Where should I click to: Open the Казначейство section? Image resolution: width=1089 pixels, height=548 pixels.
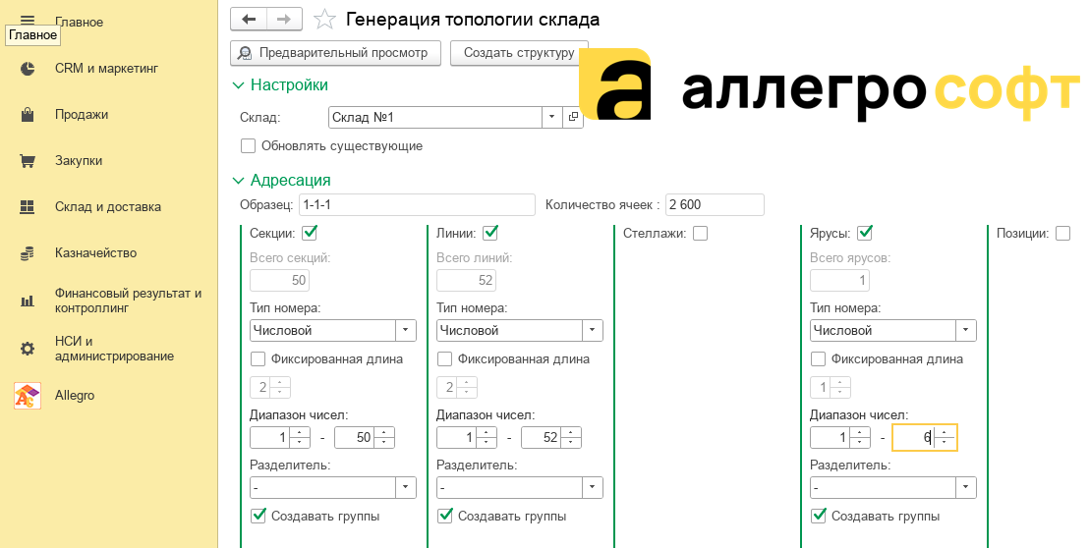click(x=96, y=253)
